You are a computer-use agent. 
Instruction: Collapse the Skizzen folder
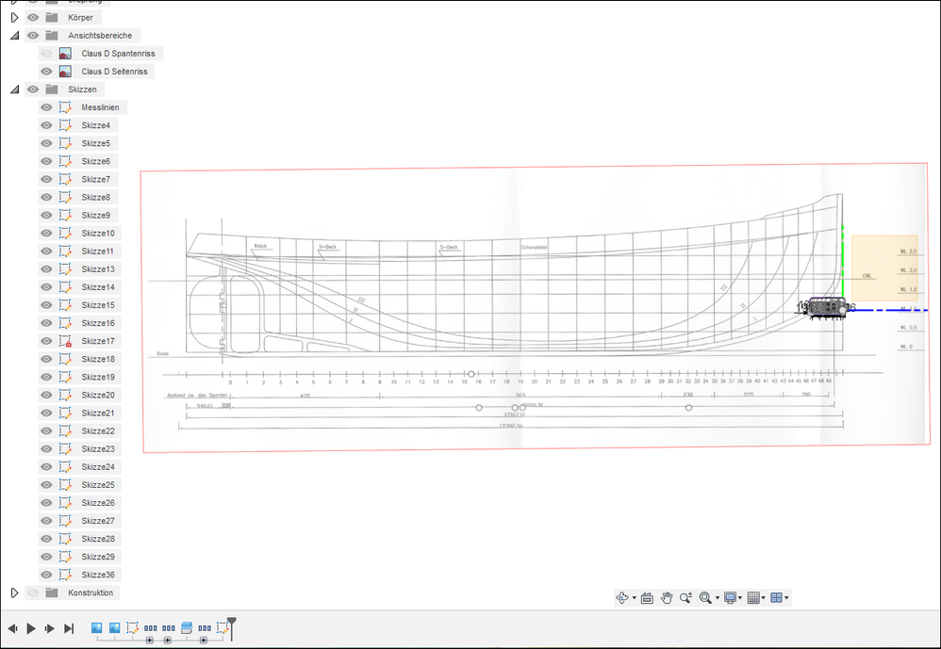(x=14, y=89)
